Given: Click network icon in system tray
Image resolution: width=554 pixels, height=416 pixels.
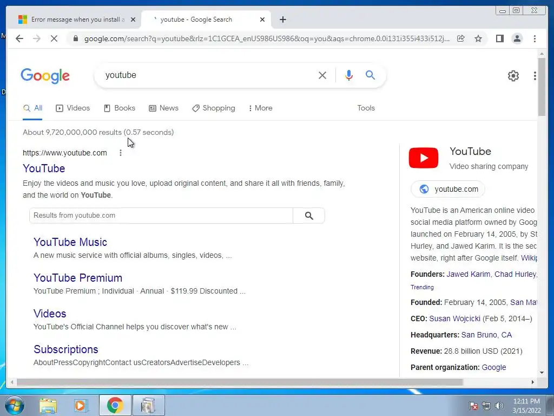Looking at the screenshot, I should click(x=486, y=406).
